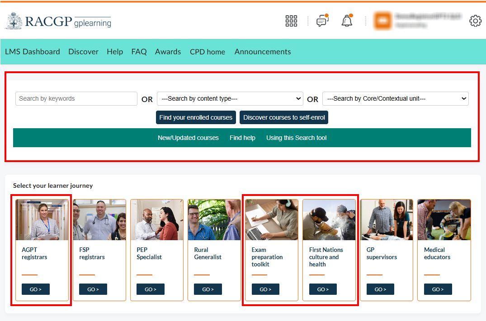The height and width of the screenshot is (321, 486).
Task: Select the Announcements menu item
Action: point(263,52)
